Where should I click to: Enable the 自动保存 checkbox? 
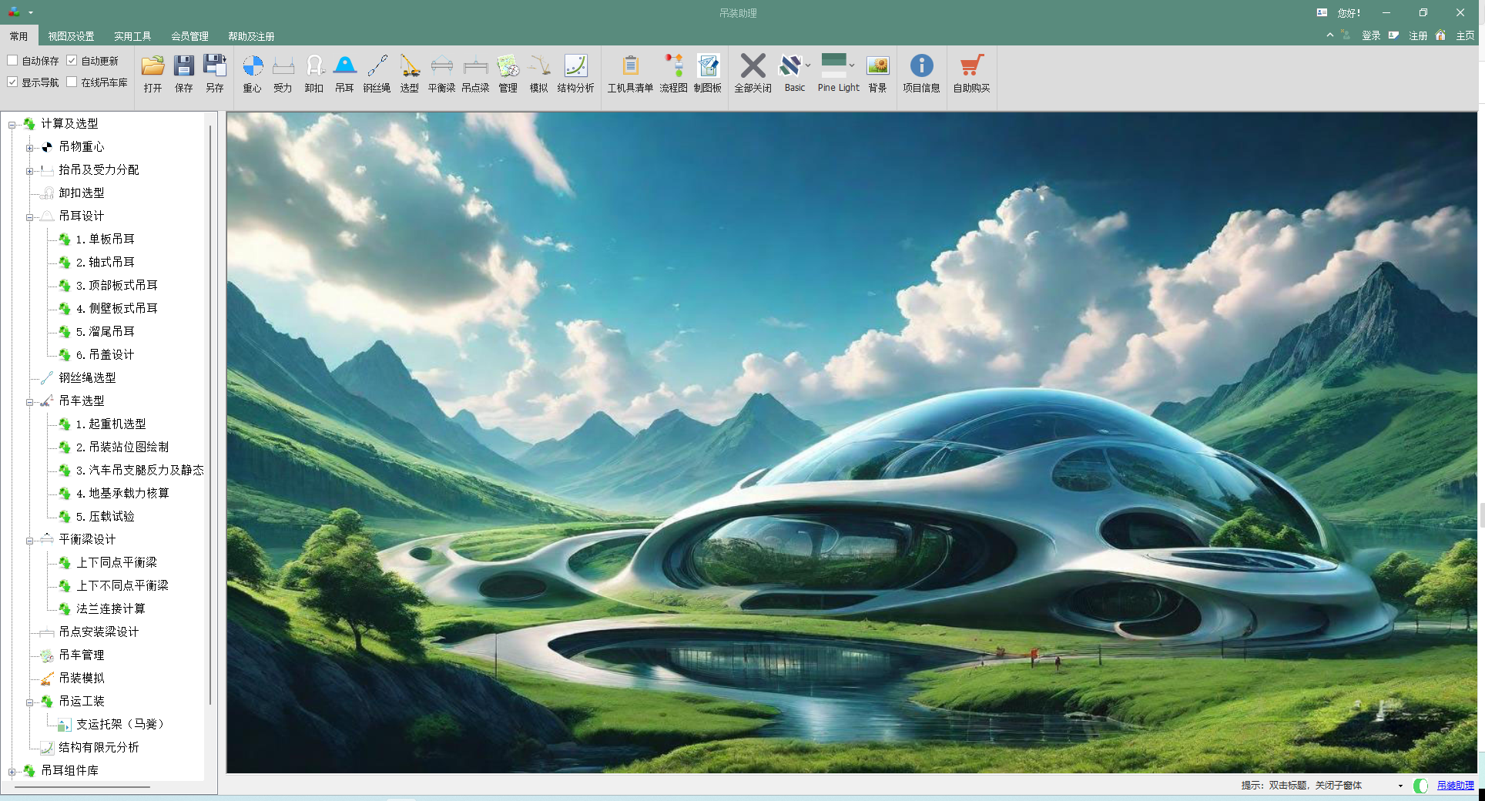click(x=12, y=60)
